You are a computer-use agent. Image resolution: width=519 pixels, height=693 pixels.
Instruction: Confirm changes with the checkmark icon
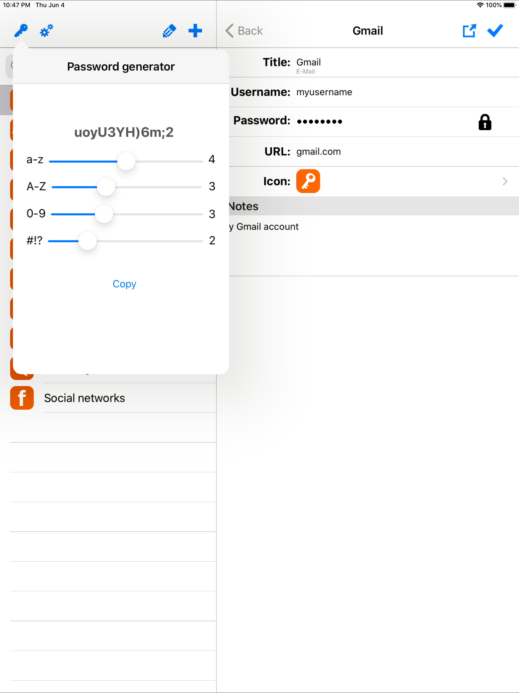tap(495, 31)
